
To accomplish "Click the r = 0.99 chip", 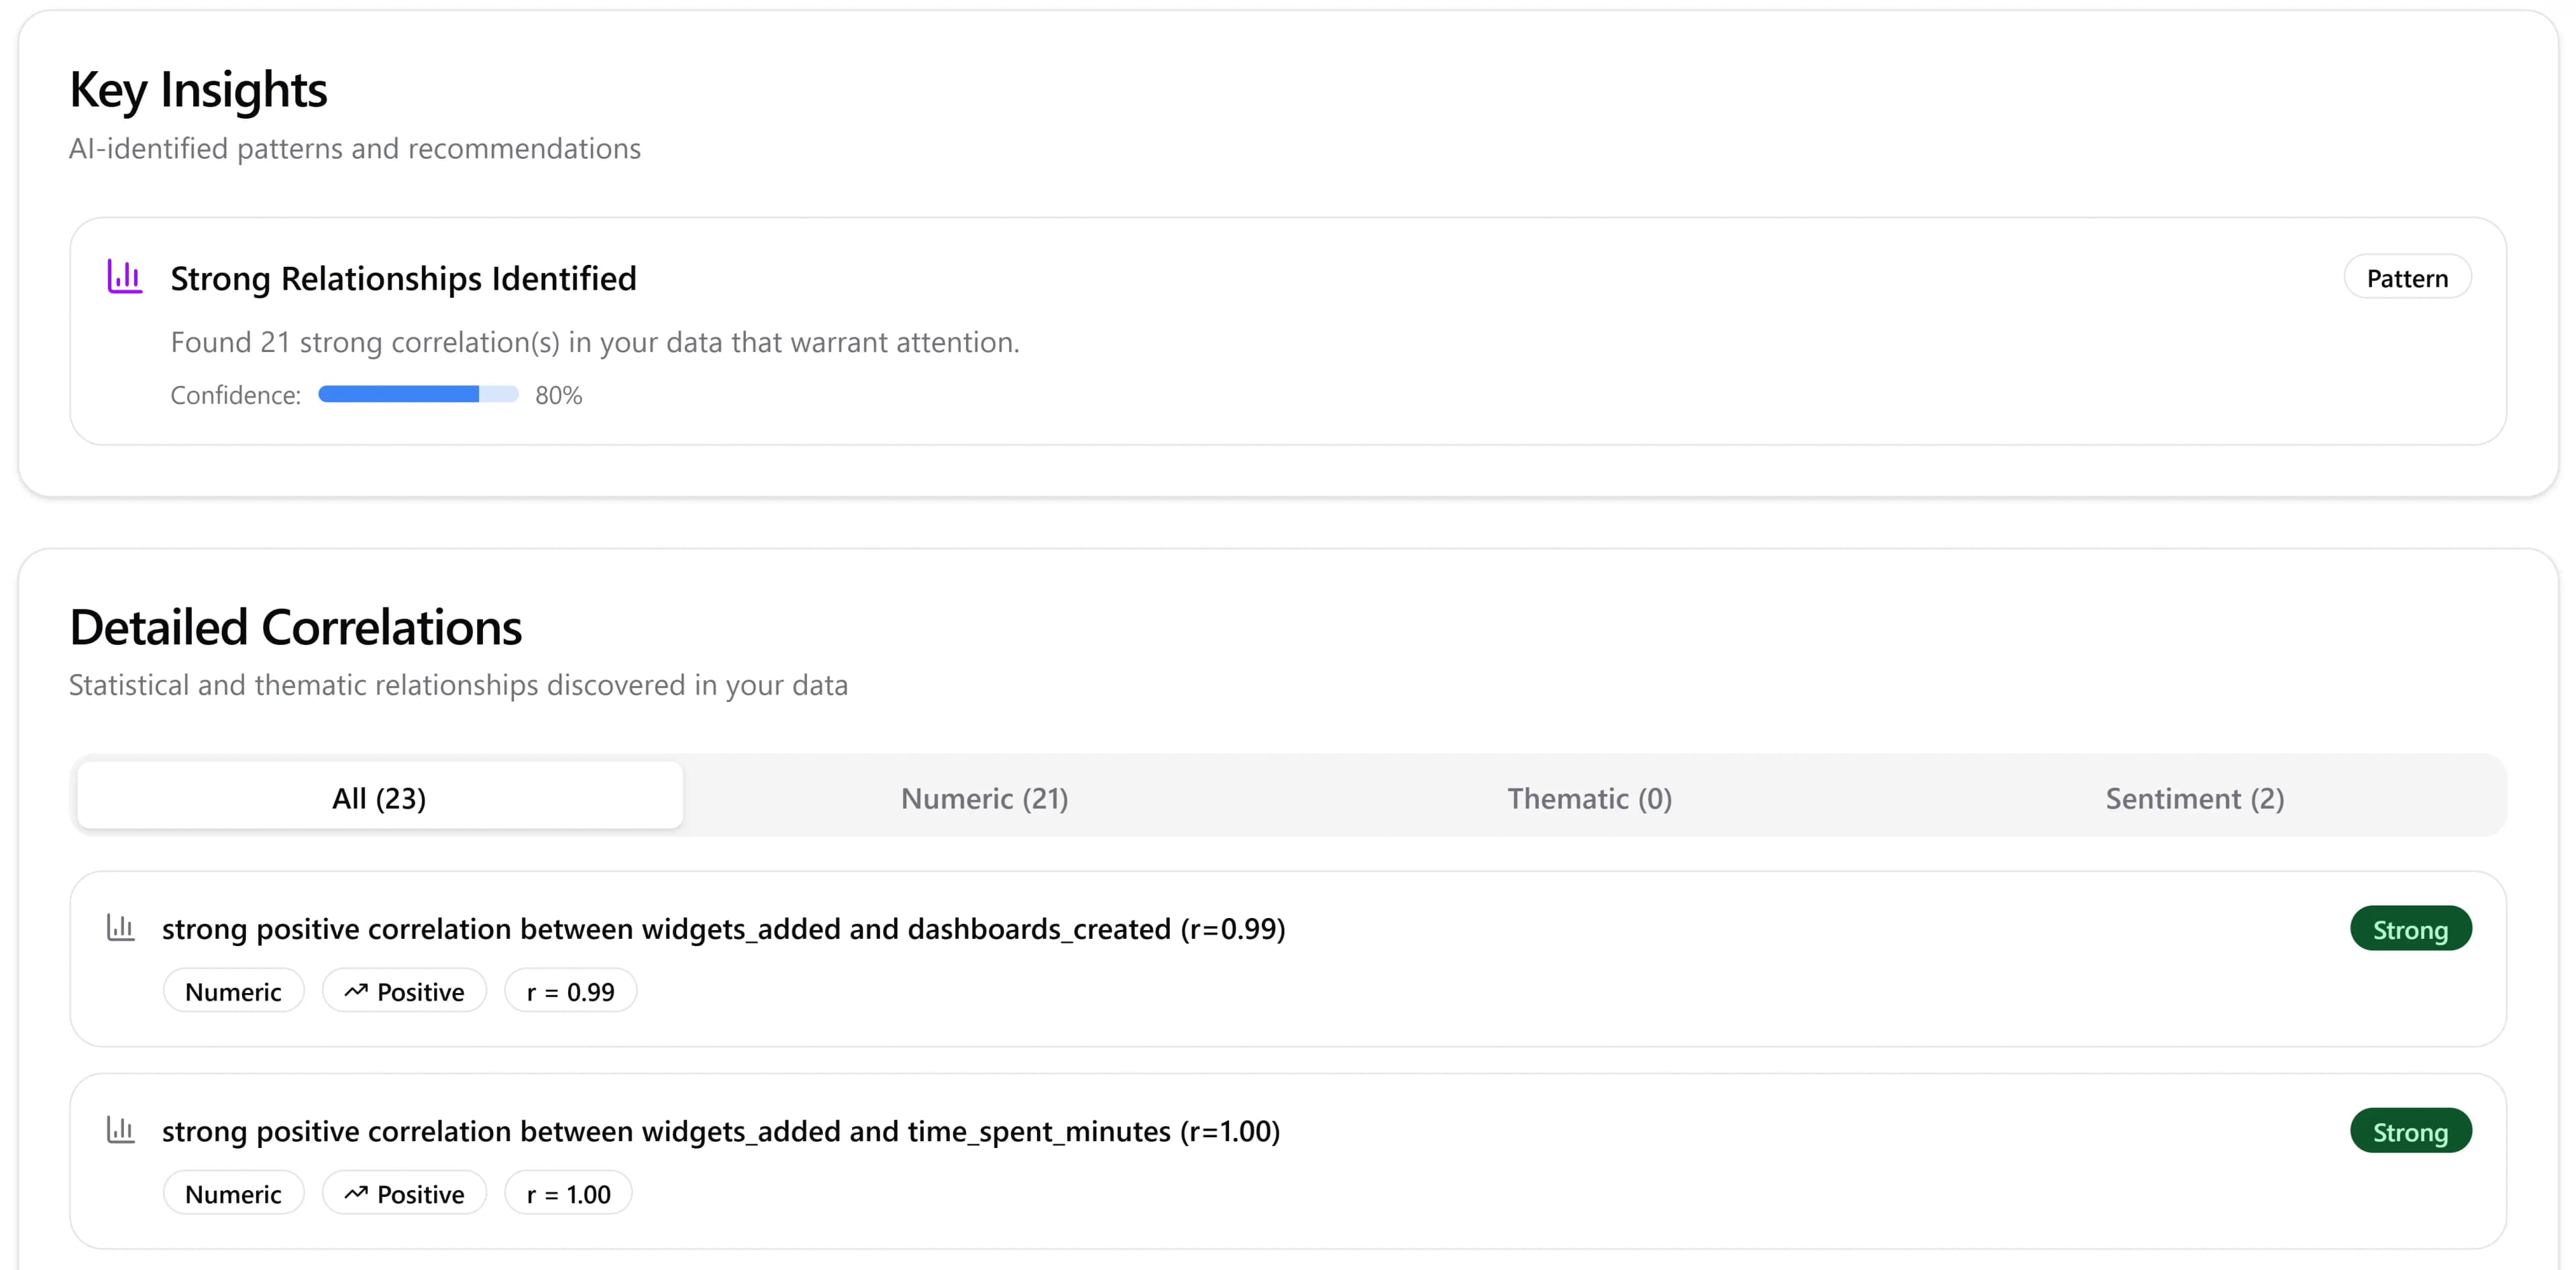I will pos(570,991).
